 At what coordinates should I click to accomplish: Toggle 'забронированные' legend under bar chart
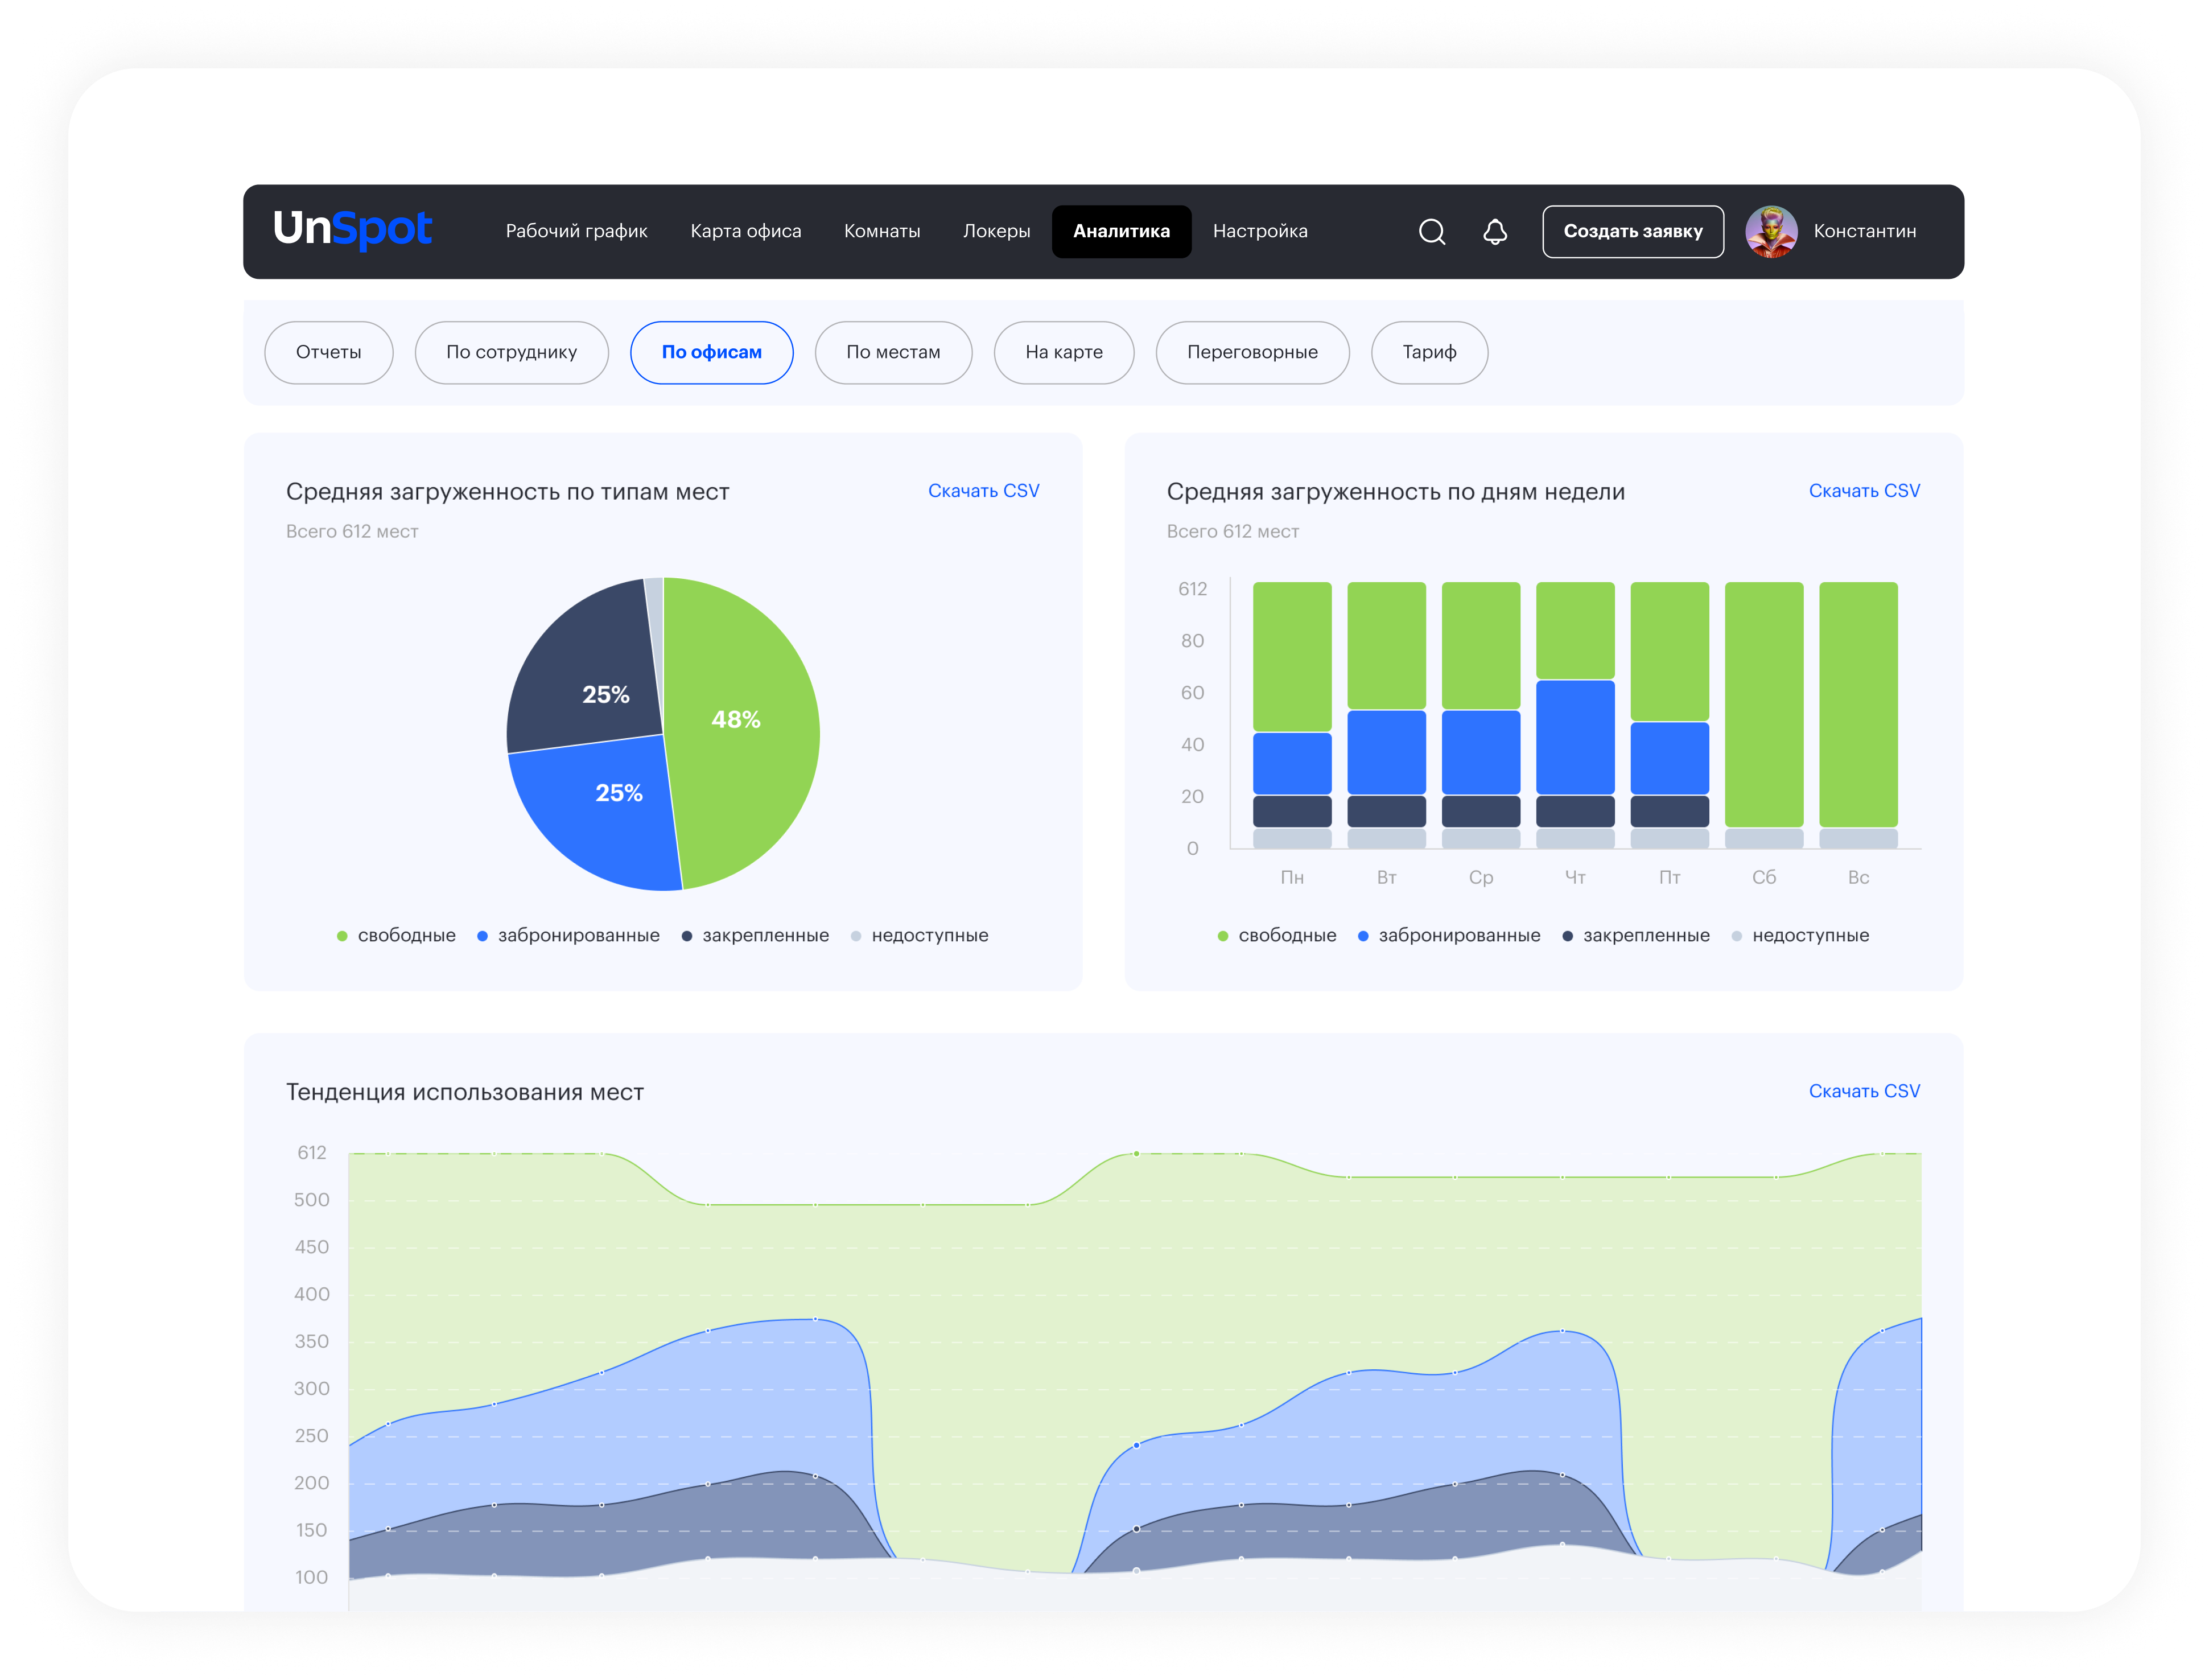pyautogui.click(x=1458, y=936)
